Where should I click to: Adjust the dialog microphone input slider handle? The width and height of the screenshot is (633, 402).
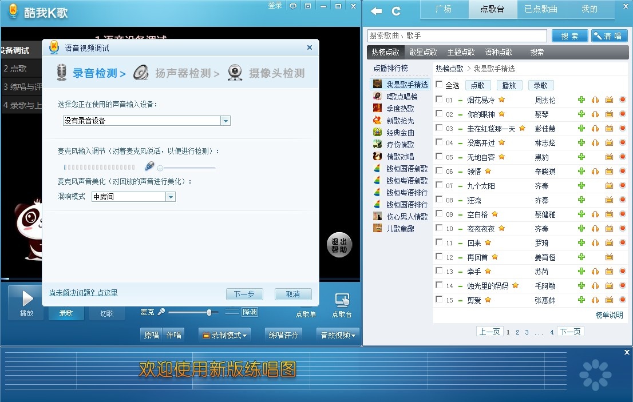point(160,168)
